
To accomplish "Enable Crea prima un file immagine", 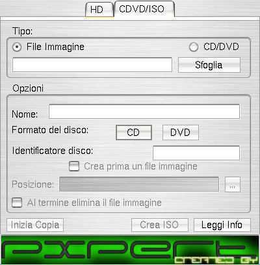I will [x=74, y=166].
